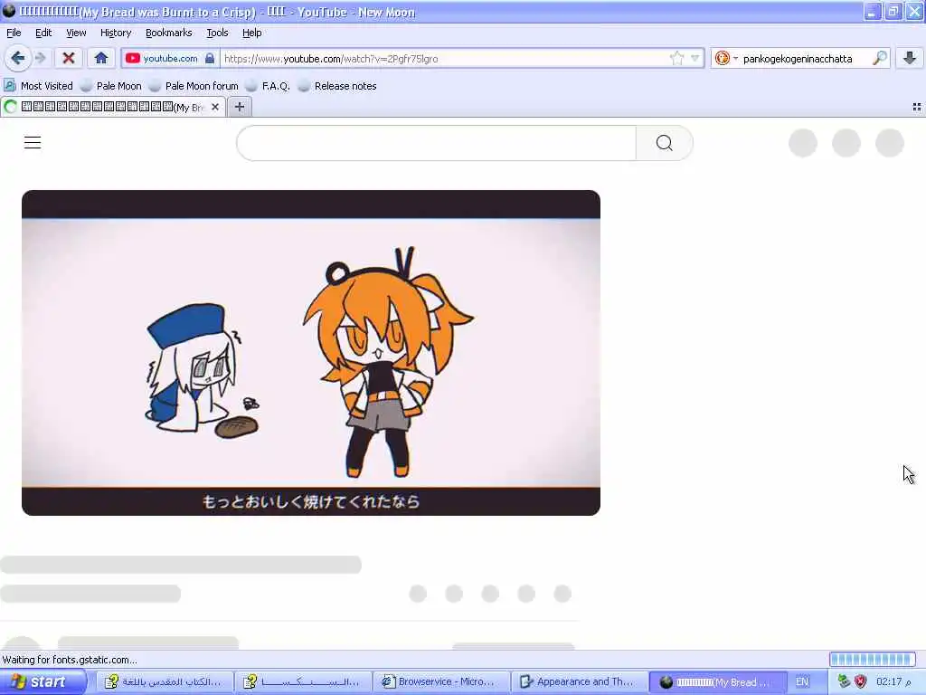Open the search engine selector dropdown
Image resolution: width=926 pixels, height=695 pixels.
[726, 58]
